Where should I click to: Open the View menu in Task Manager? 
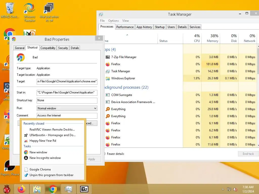(125, 21)
